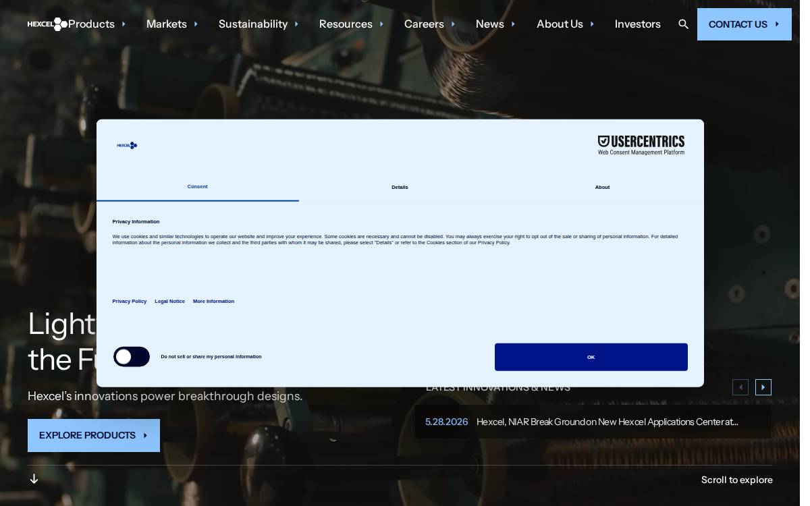Screen dimensions: 810x506
Task: Click the Hexcel logo in the header
Action: 47,24
